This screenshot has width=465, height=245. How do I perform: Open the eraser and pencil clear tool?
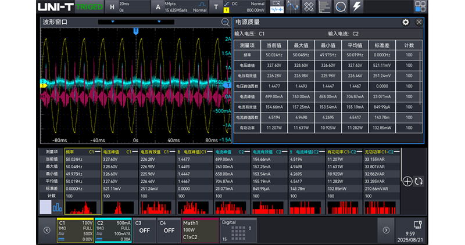coord(309,6)
